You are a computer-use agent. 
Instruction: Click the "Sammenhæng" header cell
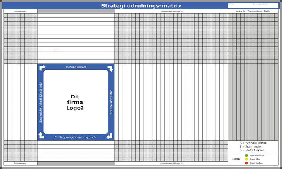(x=20, y=11)
